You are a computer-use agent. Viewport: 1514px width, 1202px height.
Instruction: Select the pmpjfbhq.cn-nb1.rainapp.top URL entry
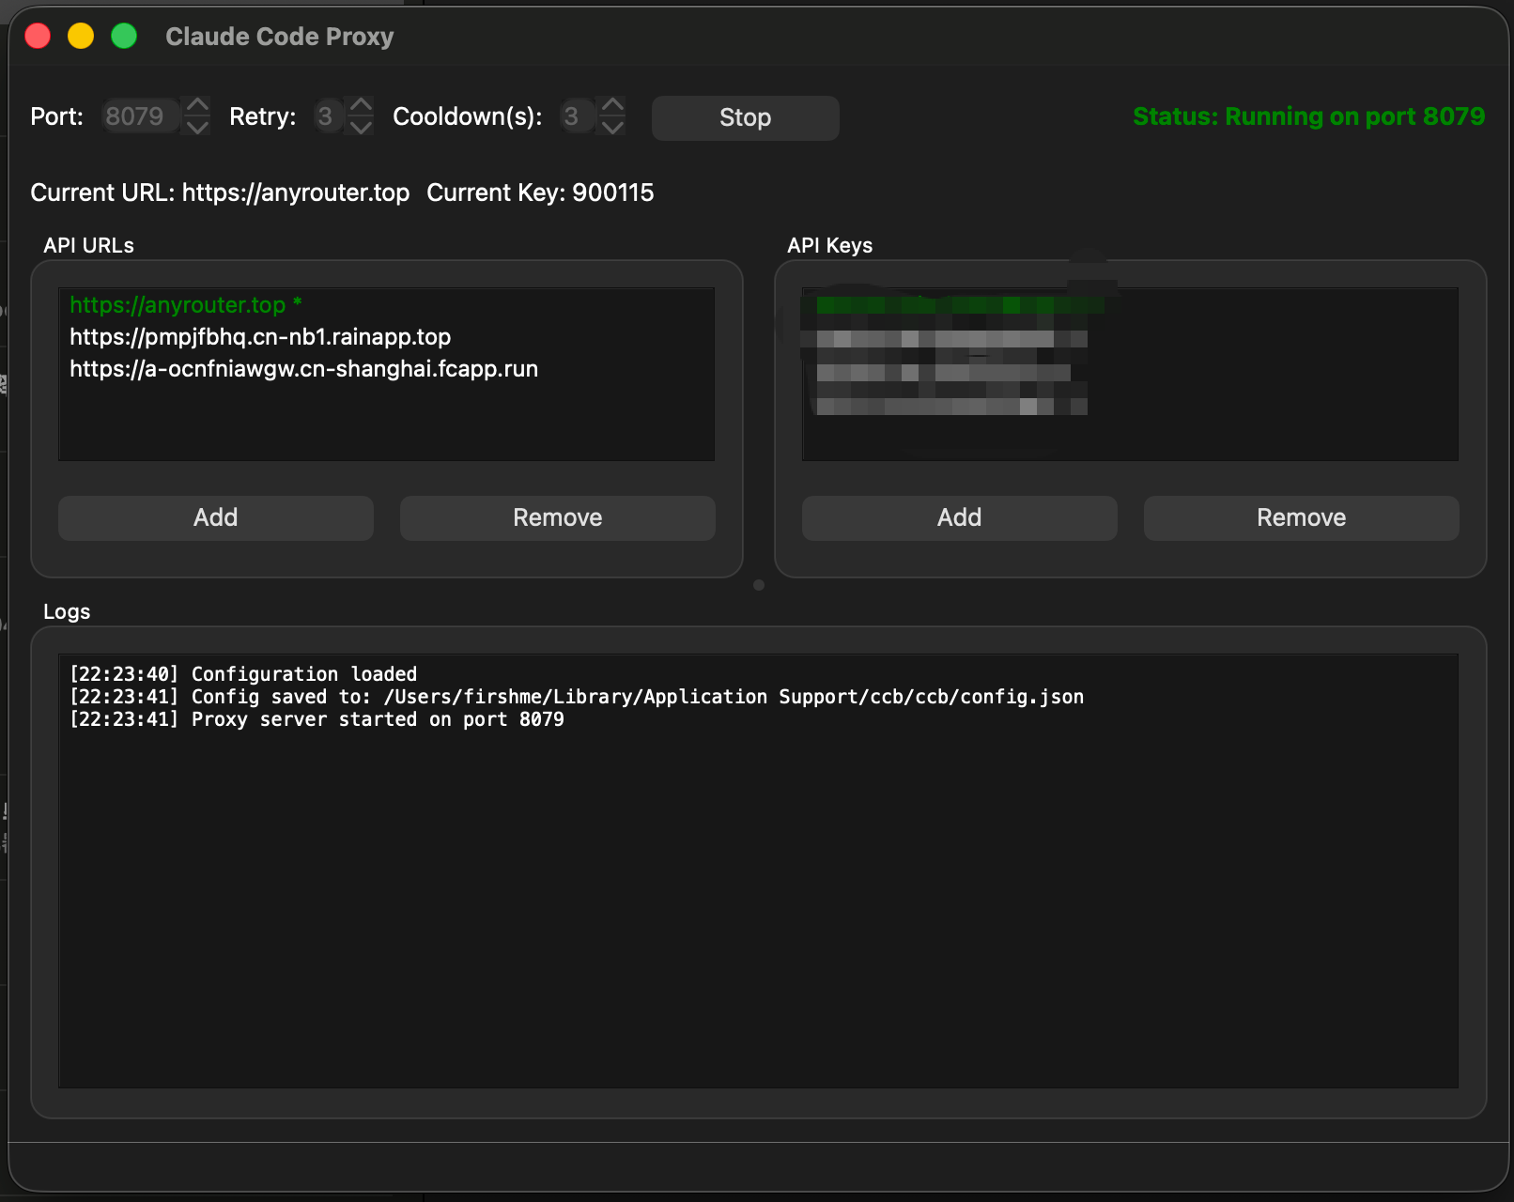(x=260, y=337)
